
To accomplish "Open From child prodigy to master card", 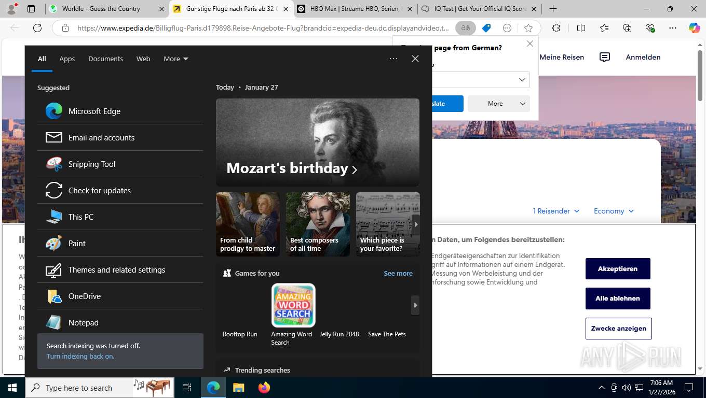I will click(248, 224).
